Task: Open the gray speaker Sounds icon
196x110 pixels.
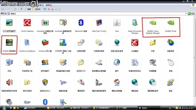Action: (9, 102)
